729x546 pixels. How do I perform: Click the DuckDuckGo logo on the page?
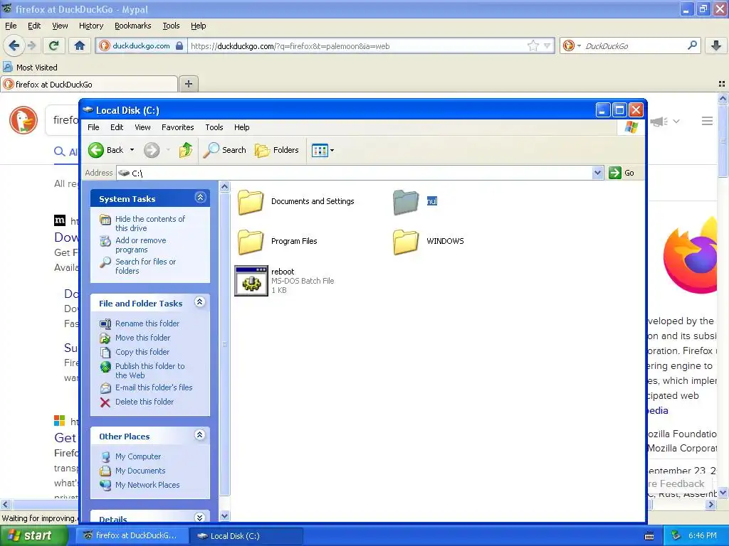point(23,119)
